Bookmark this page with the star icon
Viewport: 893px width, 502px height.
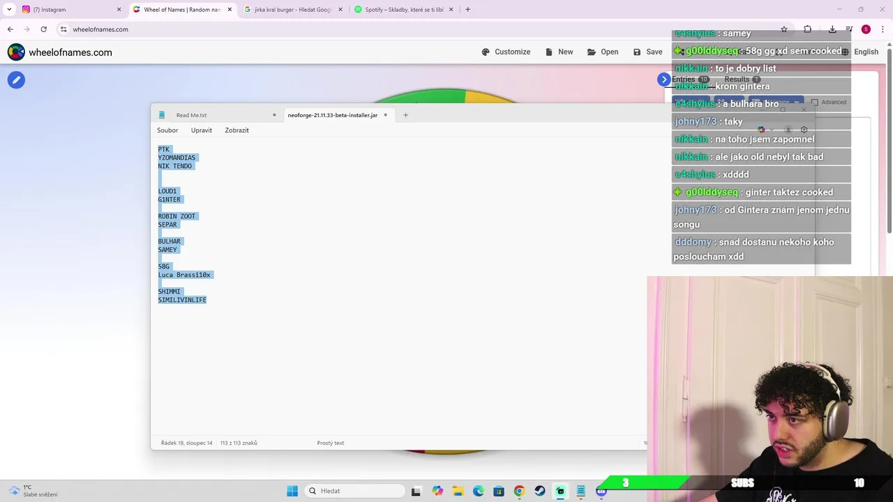(784, 29)
